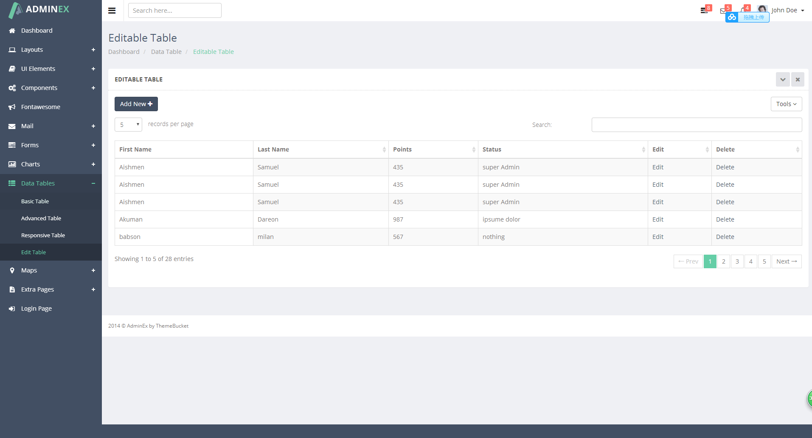Sort by the Points column arrows
Viewport: 812px width, 438px height.
[474, 149]
